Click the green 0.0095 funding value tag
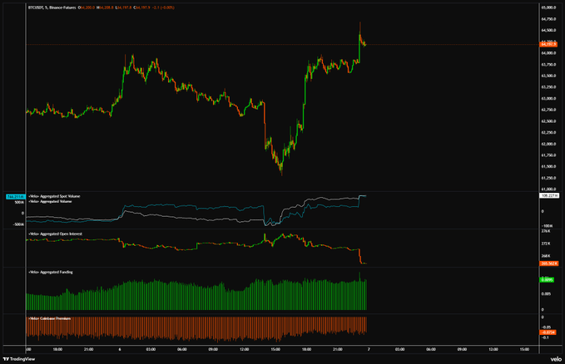Viewport: 565px width, 364px height. tap(547, 280)
